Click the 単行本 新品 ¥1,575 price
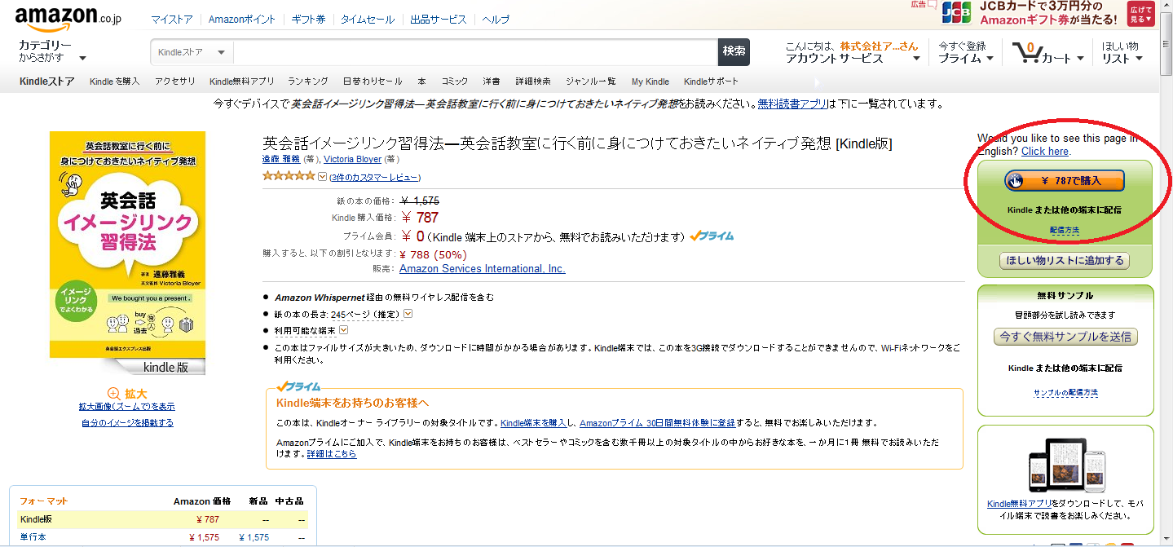The width and height of the screenshot is (1173, 547). tap(254, 537)
